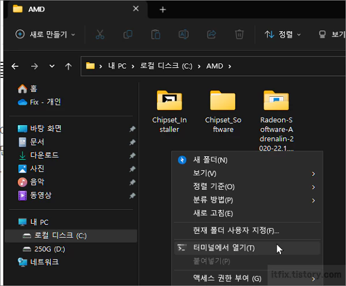346x286 pixels.
Task: Select the Radeon-Software-Adrenalin folder
Action: tap(276, 121)
